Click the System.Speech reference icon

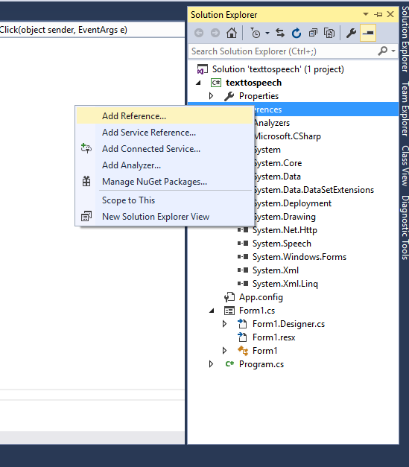(x=243, y=244)
